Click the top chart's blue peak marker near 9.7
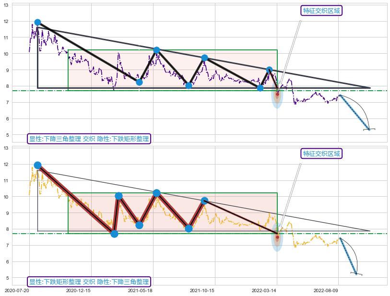This screenshot has height=296, width=390. (204, 58)
